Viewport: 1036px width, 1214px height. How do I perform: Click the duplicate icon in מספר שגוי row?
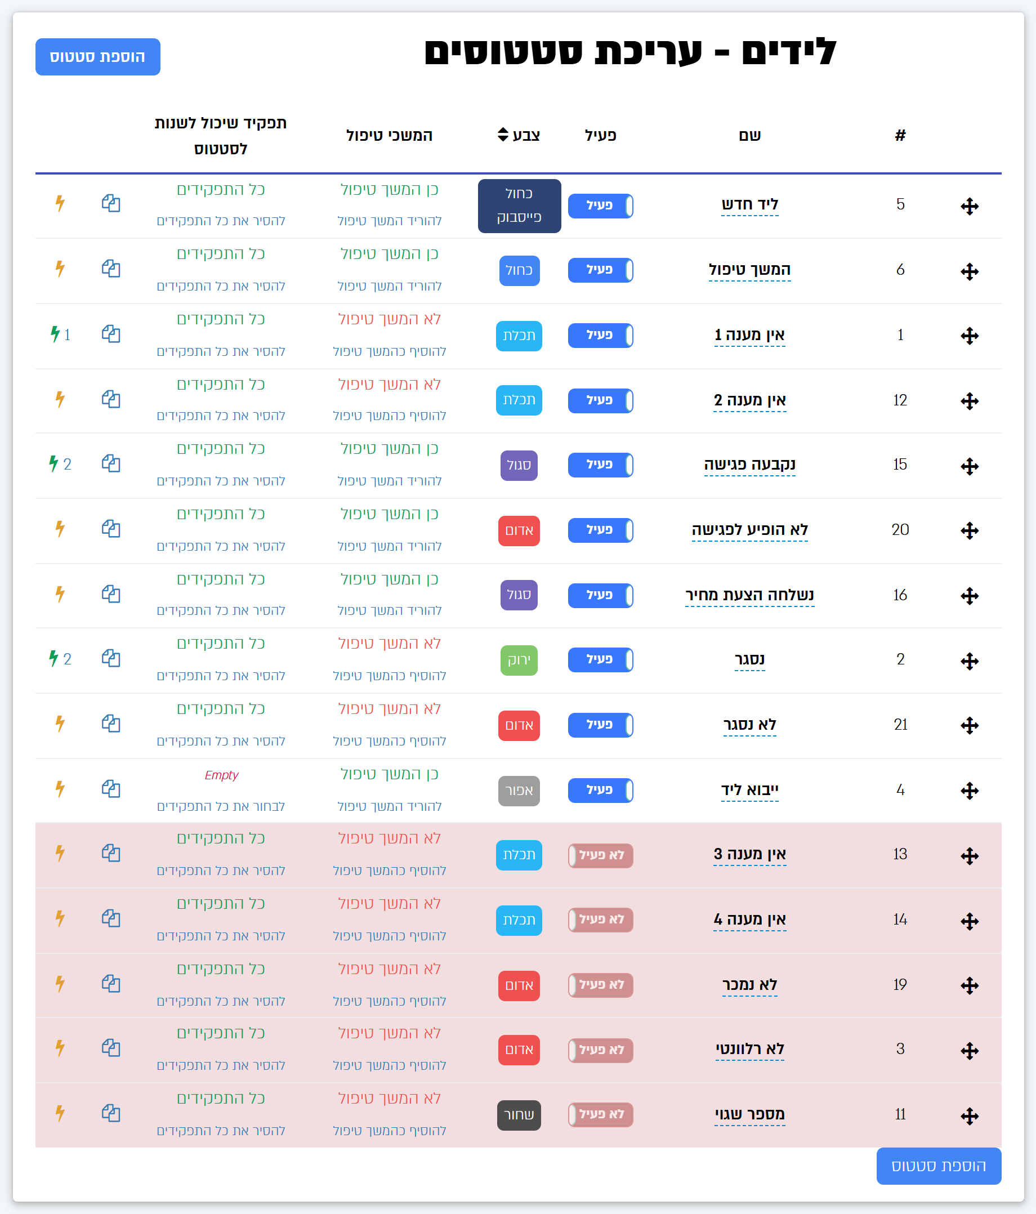point(111,1113)
